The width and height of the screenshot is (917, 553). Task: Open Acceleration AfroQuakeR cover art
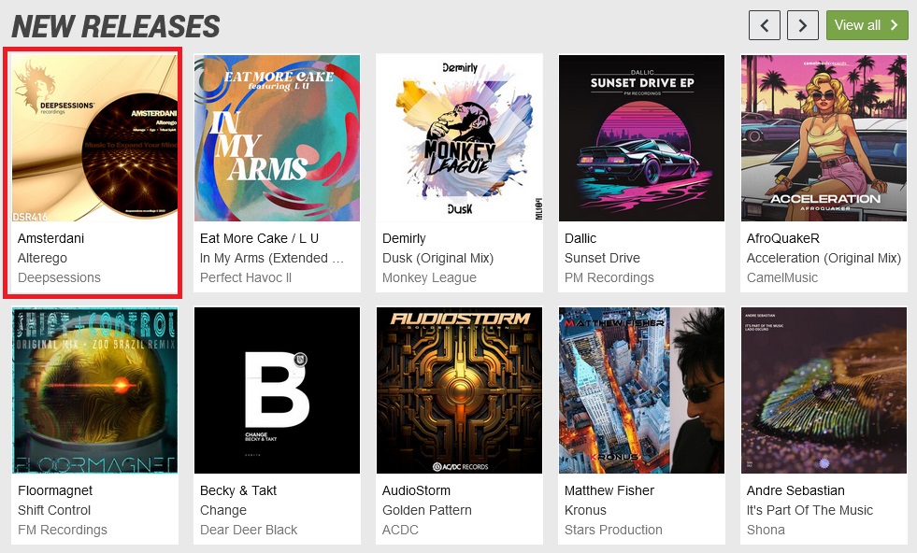click(824, 138)
